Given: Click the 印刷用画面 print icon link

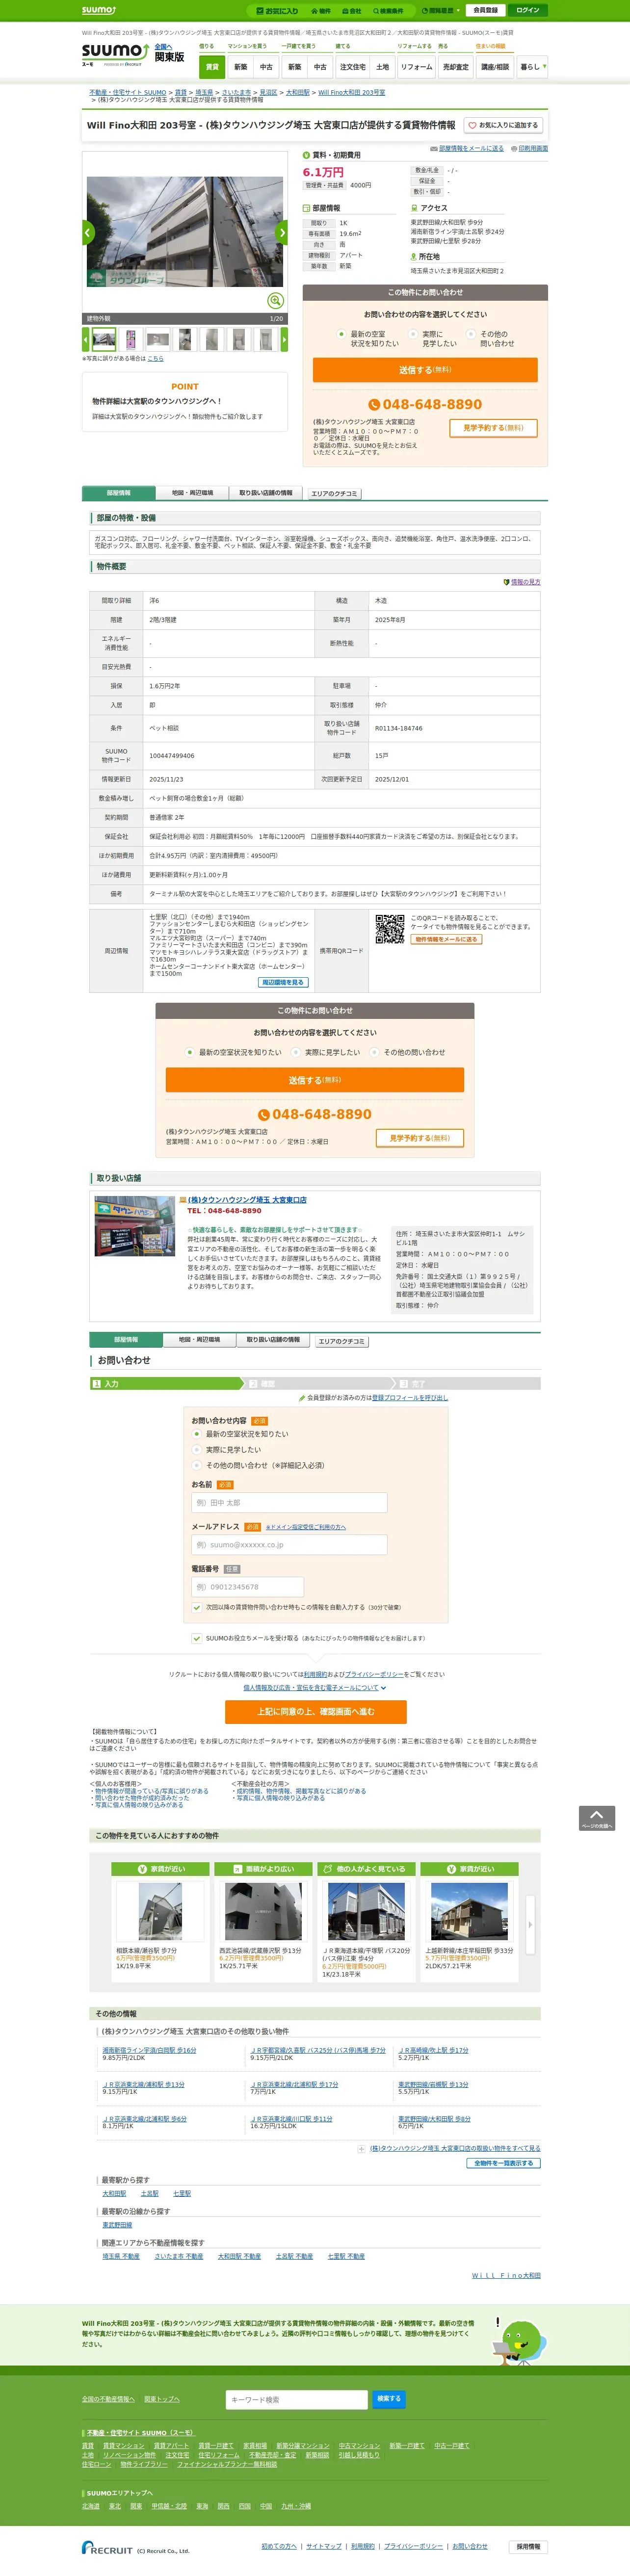Looking at the screenshot, I should click(x=530, y=148).
